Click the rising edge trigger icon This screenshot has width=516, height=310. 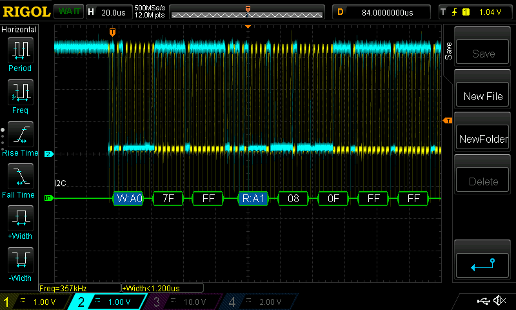pos(455,12)
